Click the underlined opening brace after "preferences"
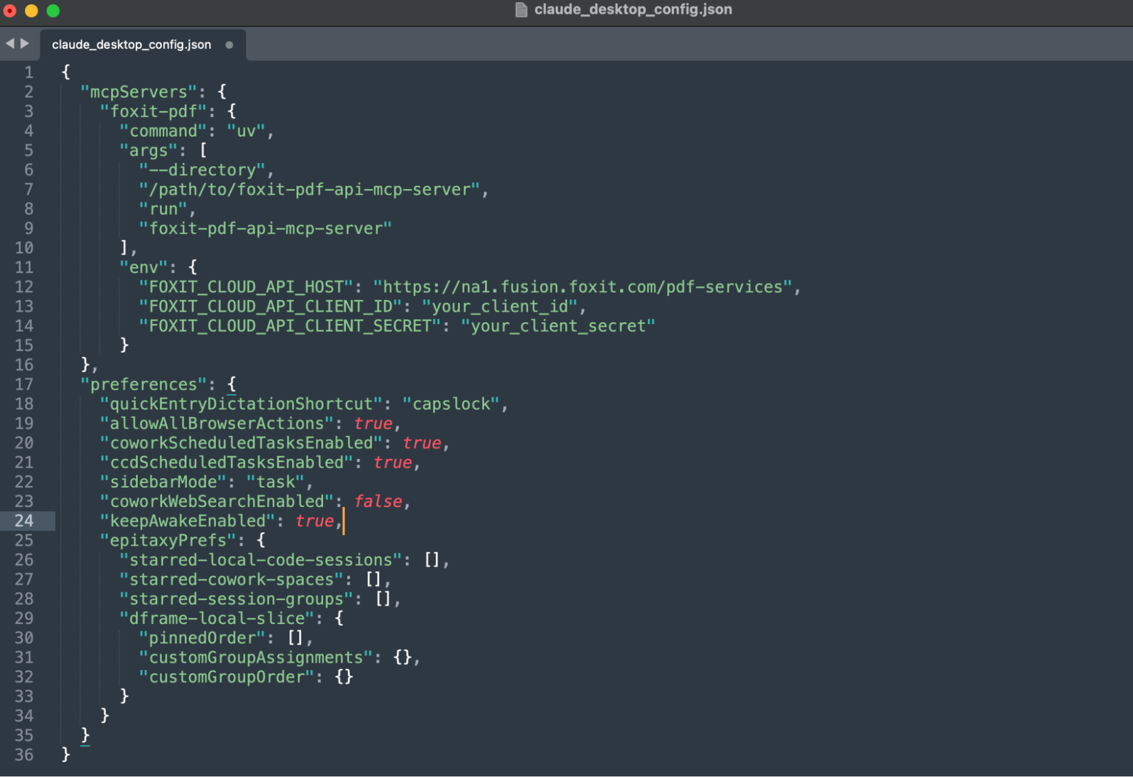This screenshot has width=1133, height=777. 231,385
